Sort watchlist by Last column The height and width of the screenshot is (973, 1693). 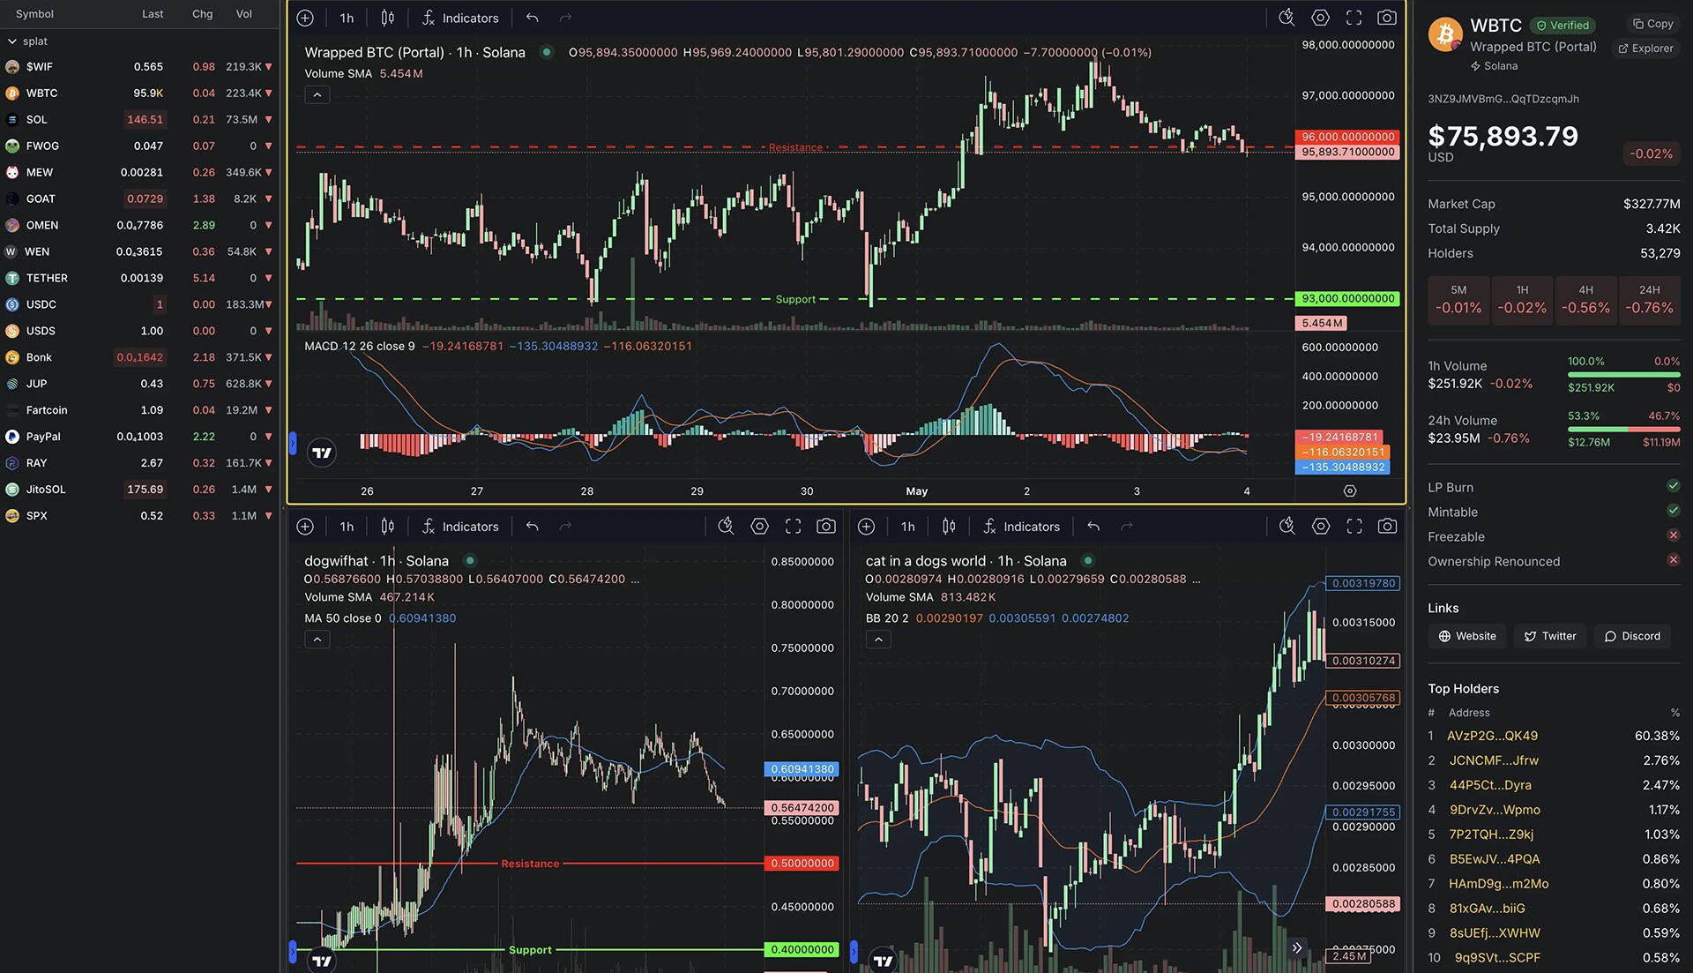coord(153,14)
